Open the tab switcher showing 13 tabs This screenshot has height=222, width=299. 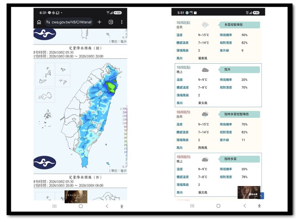111,22
